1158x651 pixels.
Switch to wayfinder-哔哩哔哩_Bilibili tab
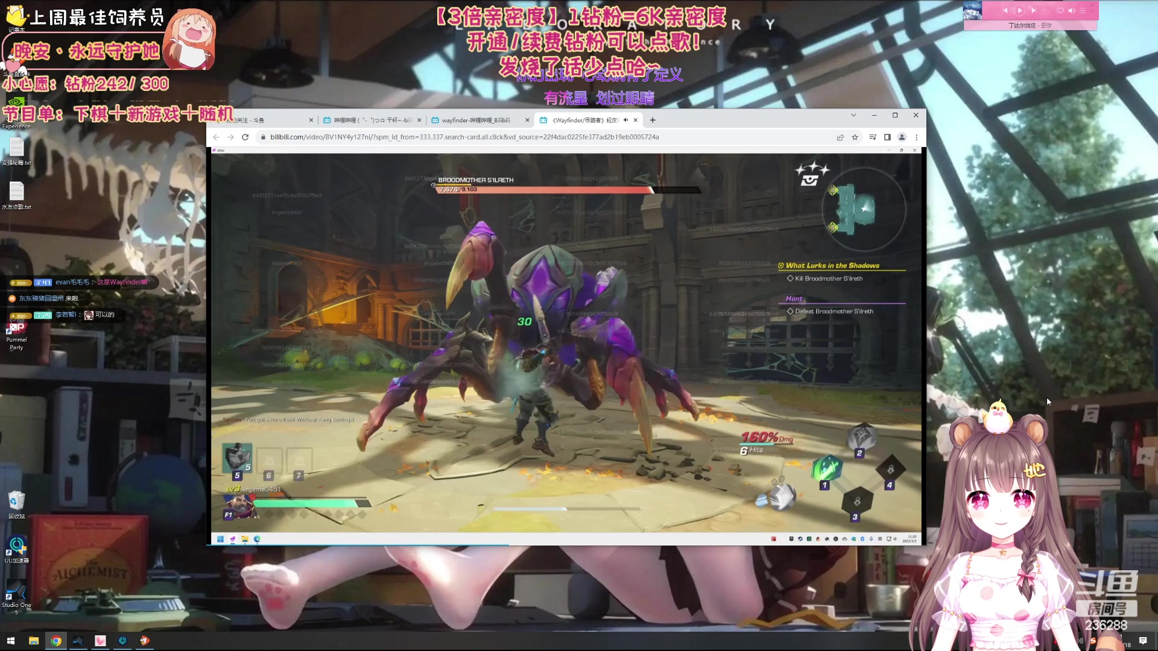point(481,120)
